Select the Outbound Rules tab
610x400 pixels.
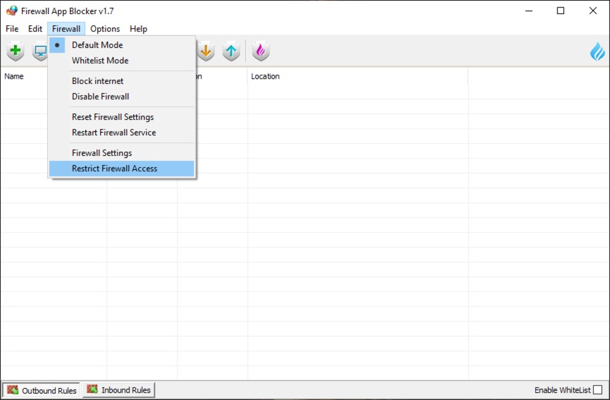[41, 390]
